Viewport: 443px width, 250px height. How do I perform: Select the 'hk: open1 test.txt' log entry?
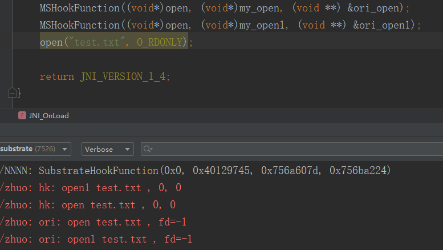pyautogui.click(x=91, y=188)
